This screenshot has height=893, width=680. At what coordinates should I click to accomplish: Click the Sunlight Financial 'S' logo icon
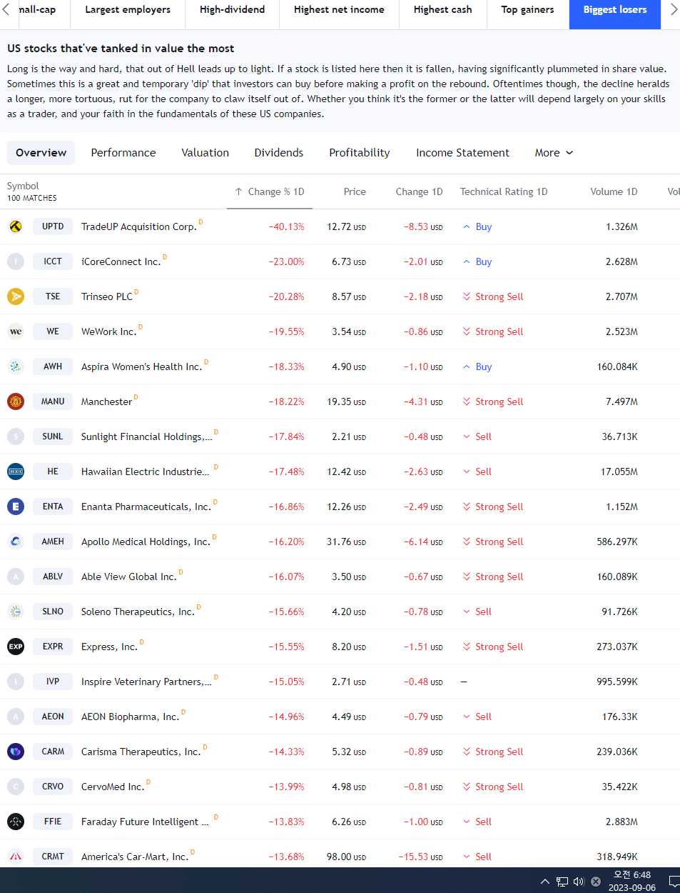tap(16, 436)
